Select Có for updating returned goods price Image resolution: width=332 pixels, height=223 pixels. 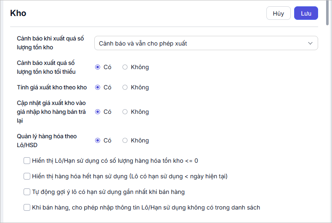(x=98, y=112)
